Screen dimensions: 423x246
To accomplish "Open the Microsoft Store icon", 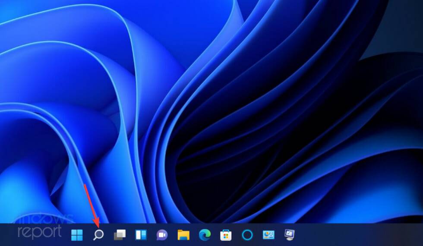I will click(226, 235).
